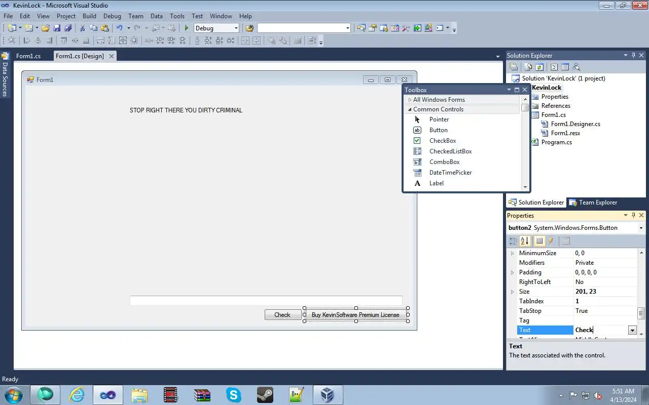The image size is (649, 405).
Task: Click the Buy KevinSoftware Premium License button
Action: point(355,315)
